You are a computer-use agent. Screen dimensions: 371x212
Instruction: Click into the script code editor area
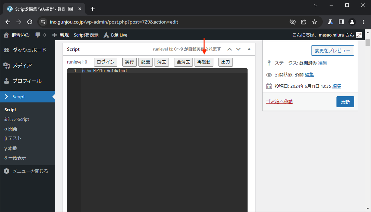click(x=164, y=137)
